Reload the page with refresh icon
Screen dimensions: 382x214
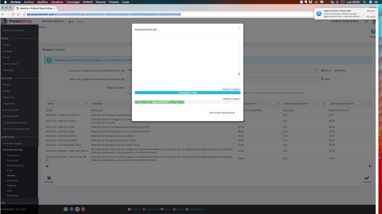pos(13,14)
